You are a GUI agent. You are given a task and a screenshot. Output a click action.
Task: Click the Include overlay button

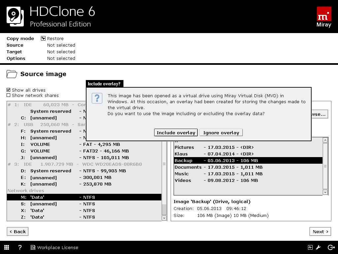[x=176, y=133]
